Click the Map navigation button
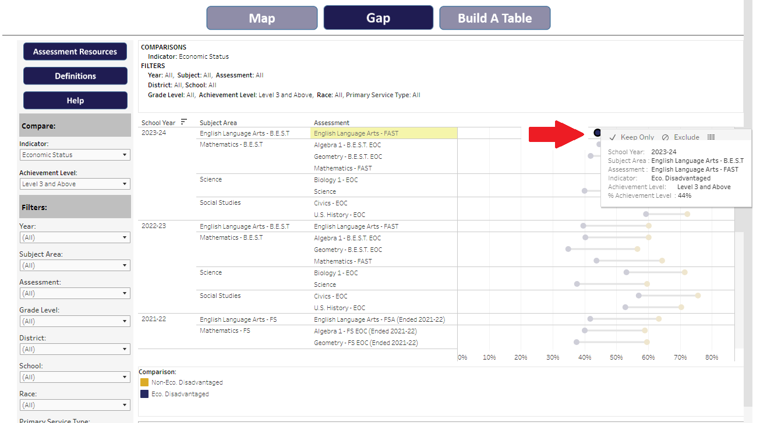The image size is (767, 423). pos(261,18)
